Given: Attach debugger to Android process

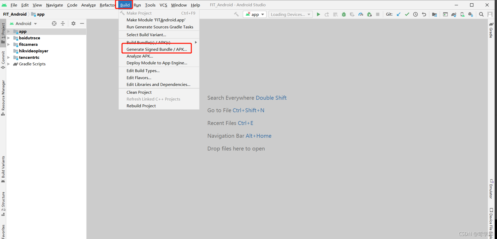Looking at the screenshot, I should 369,14.
